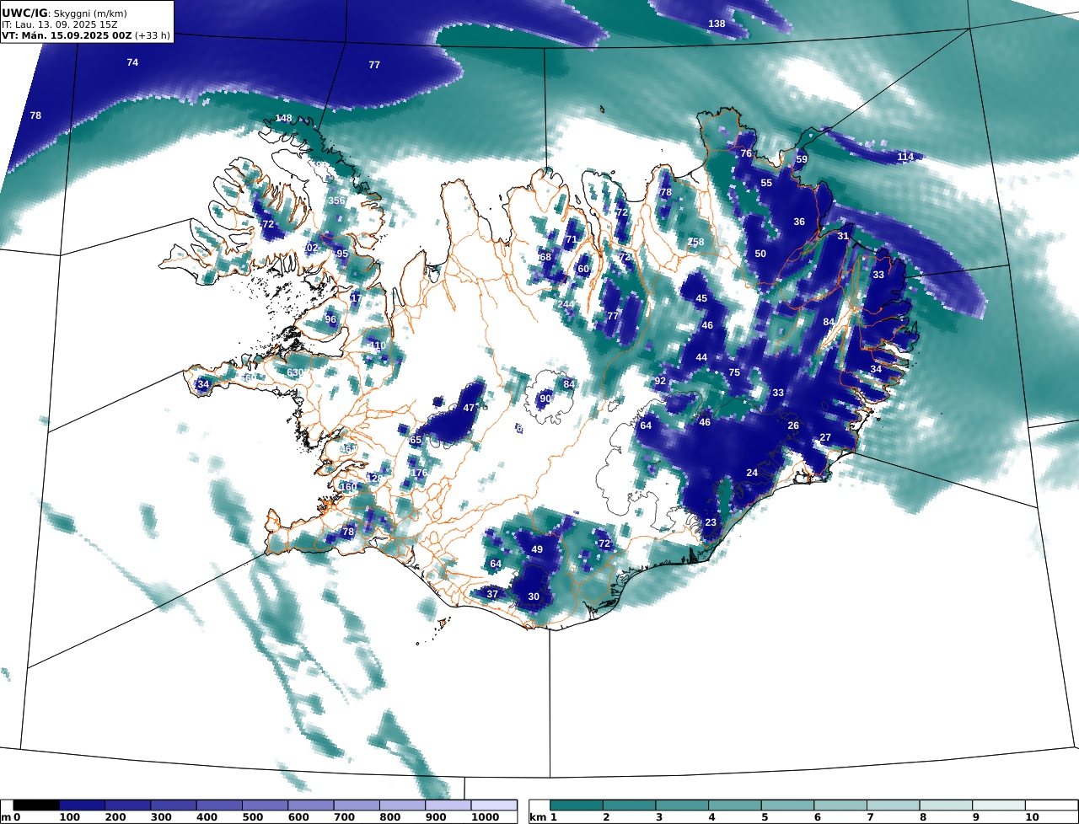Click the '30' map value near the south coast
Image resolution: width=1079 pixels, height=824 pixels.
pos(534,596)
